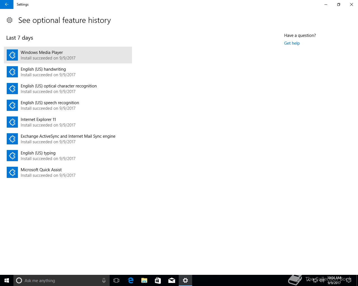This screenshot has height=286, width=358.
Task: Click the icon beside Exchange ActiveSync entry
Action: pos(12,139)
